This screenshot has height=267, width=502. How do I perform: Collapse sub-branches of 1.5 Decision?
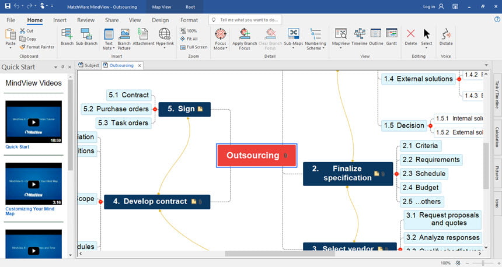[x=430, y=126]
